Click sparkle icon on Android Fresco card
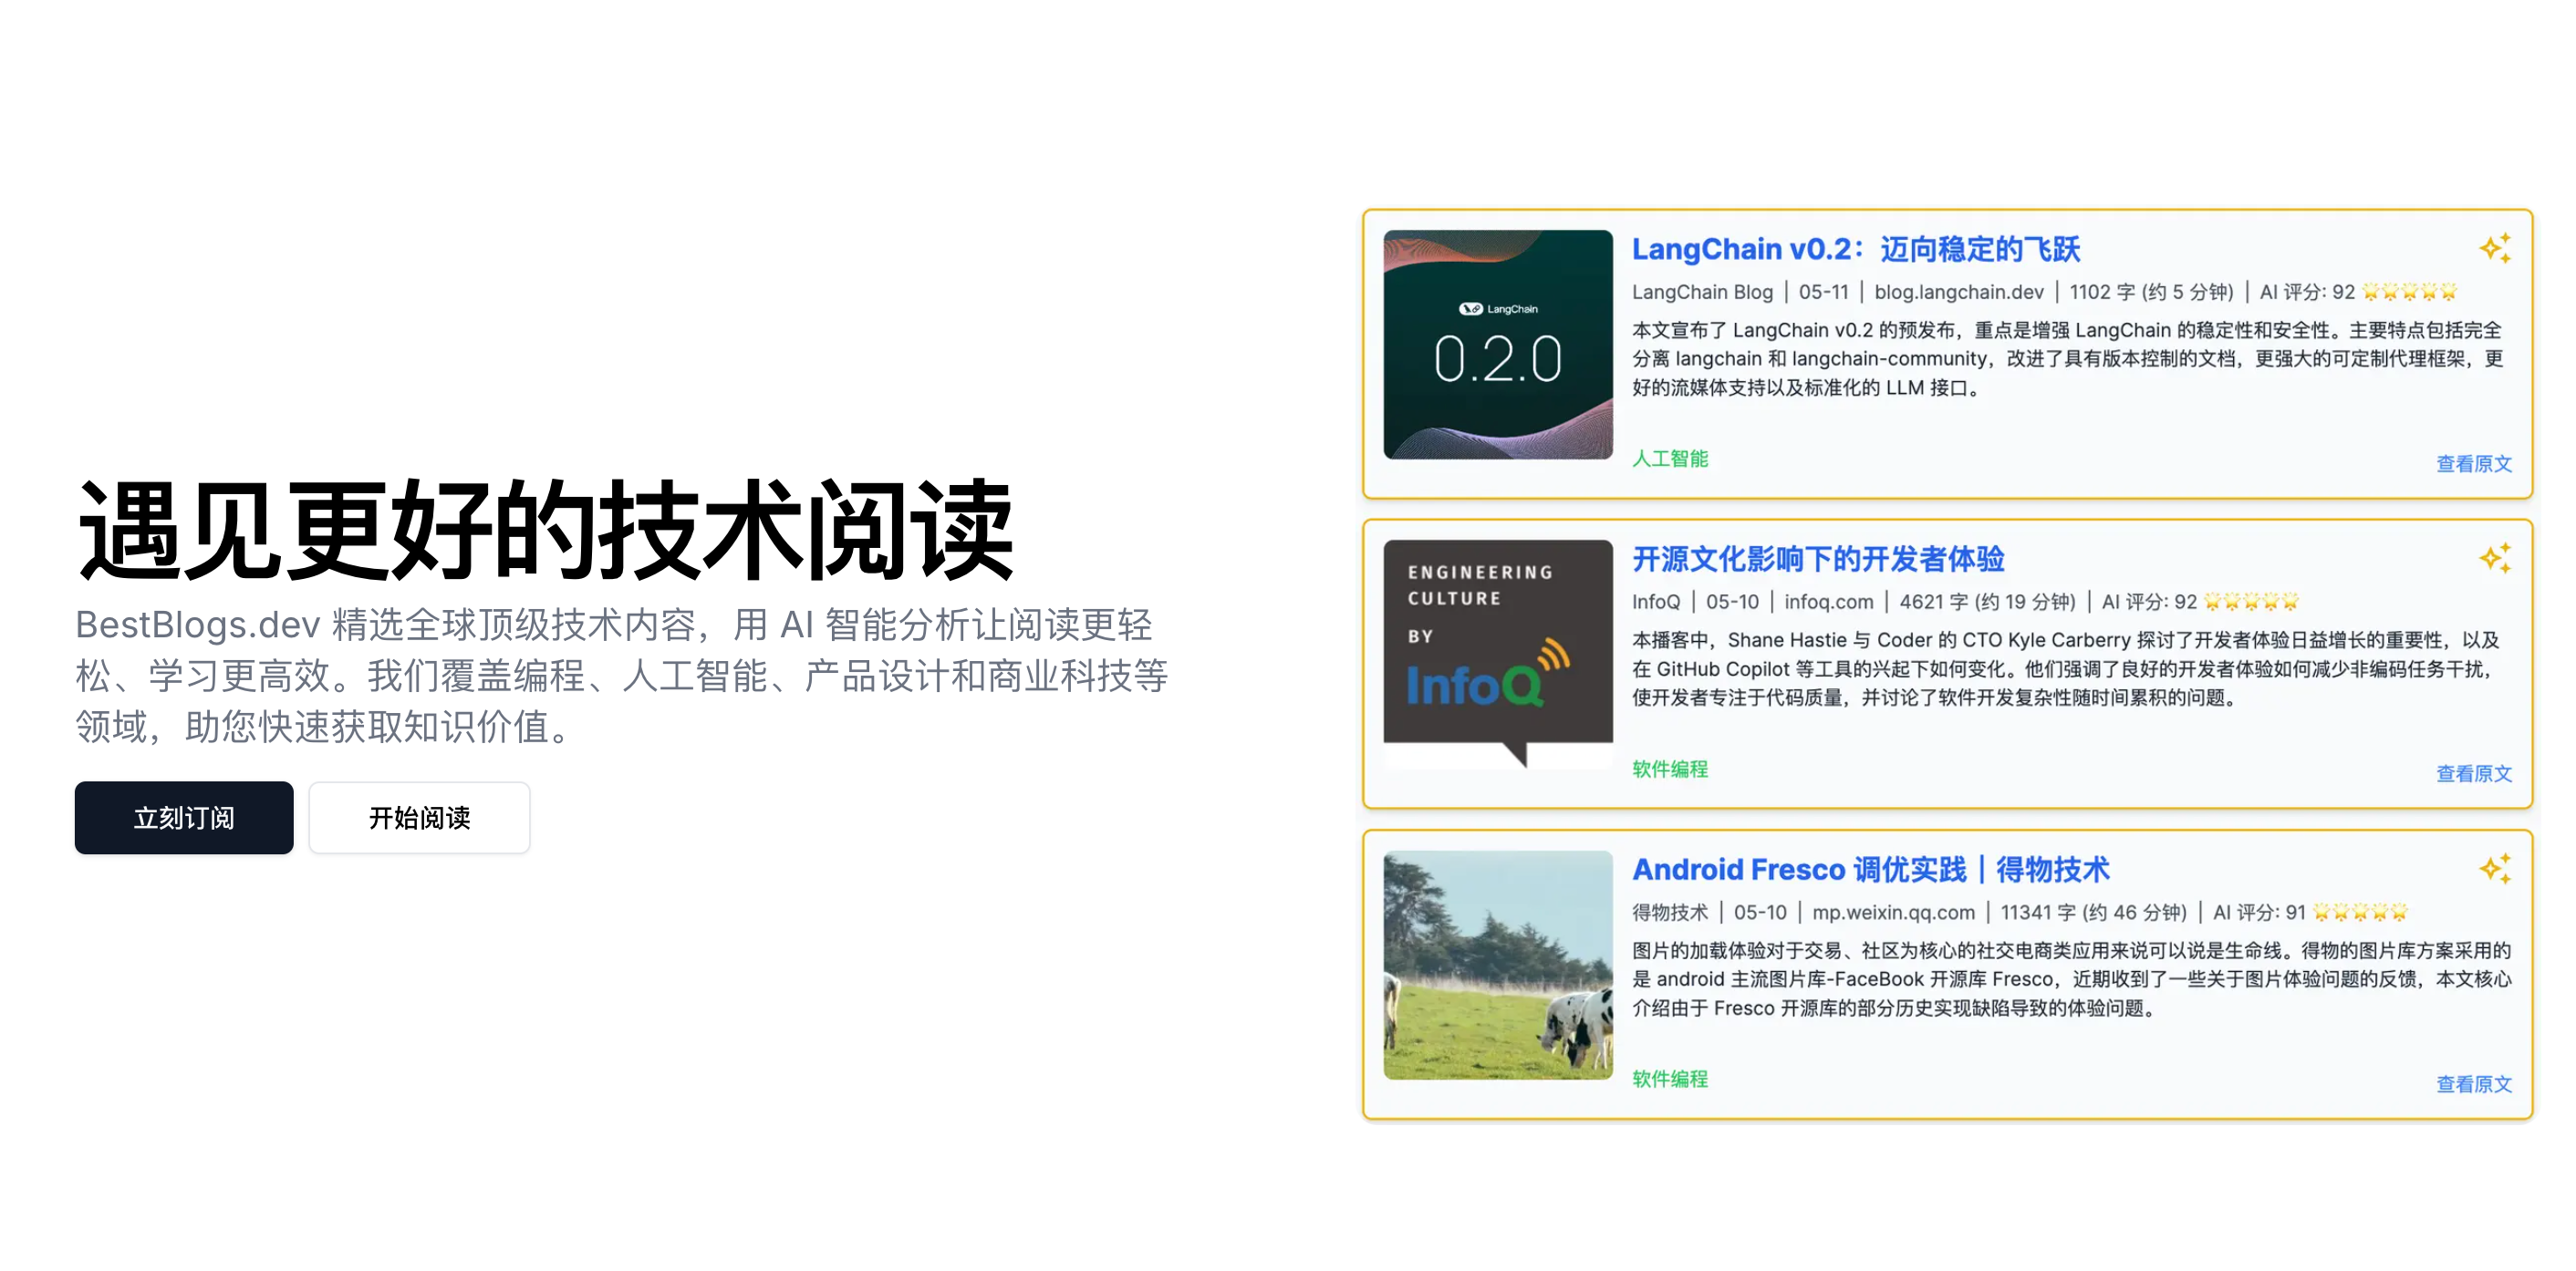 (2494, 868)
